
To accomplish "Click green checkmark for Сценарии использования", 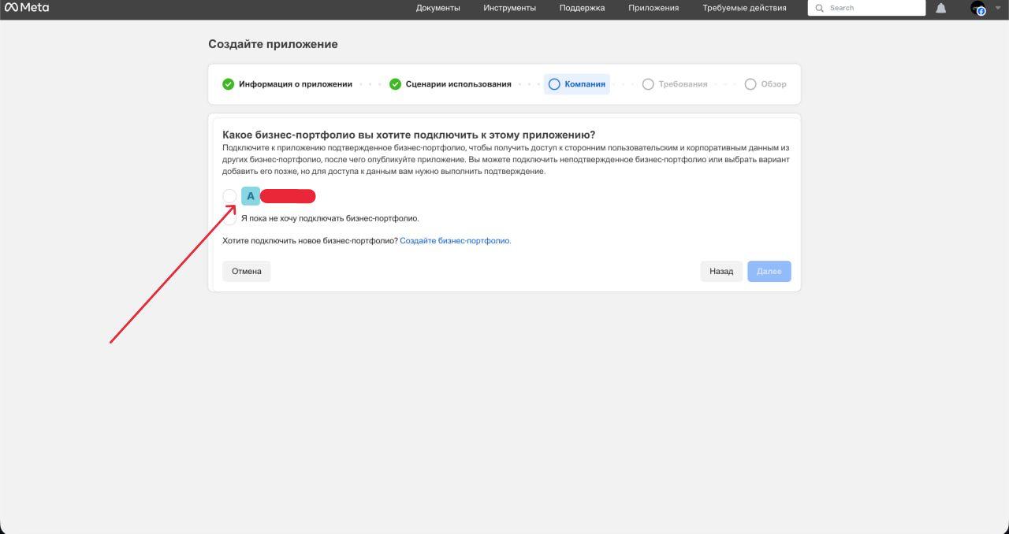I will pos(395,84).
